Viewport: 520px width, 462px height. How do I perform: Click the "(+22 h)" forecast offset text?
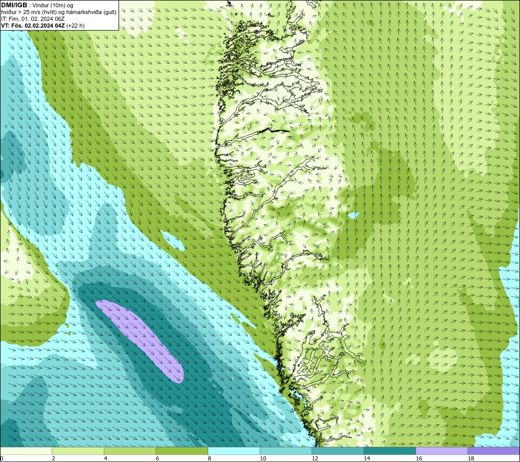75,26
